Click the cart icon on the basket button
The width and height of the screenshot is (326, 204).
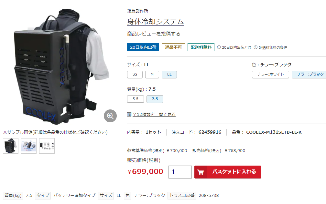[201, 172]
